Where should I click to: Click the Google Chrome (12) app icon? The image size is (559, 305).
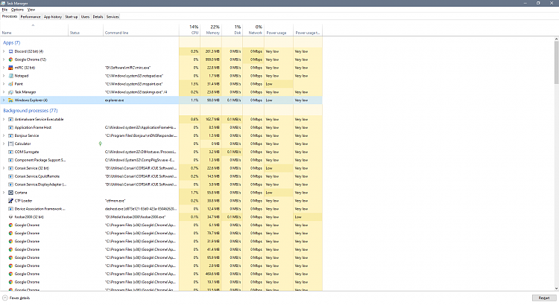pyautogui.click(x=10, y=60)
